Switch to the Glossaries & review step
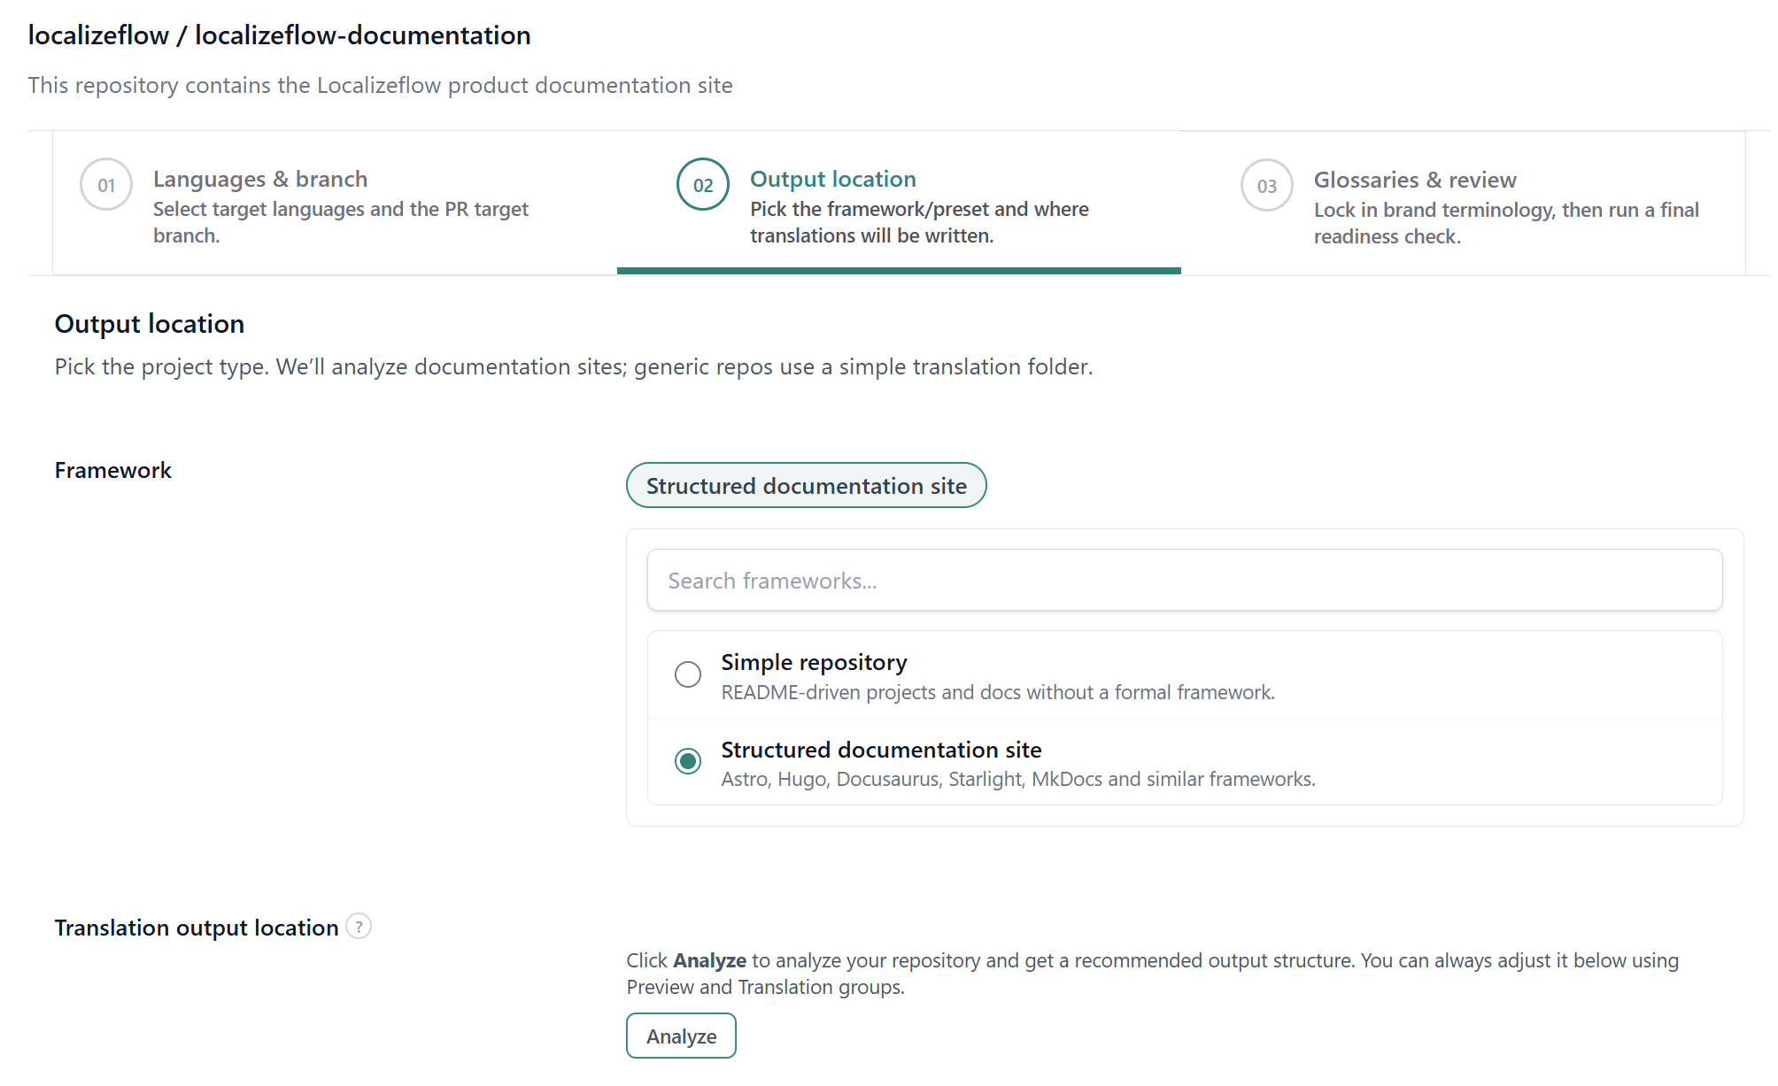This screenshot has height=1086, width=1778. [x=1415, y=179]
